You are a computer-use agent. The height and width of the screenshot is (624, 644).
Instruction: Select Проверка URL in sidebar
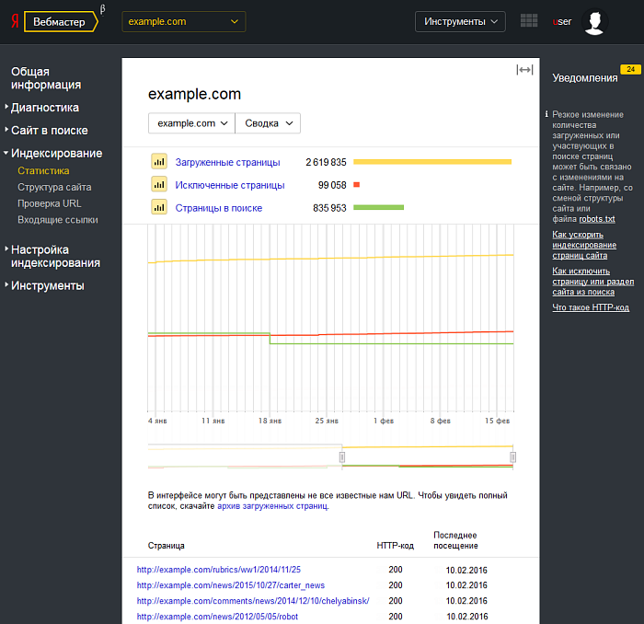[x=50, y=203]
